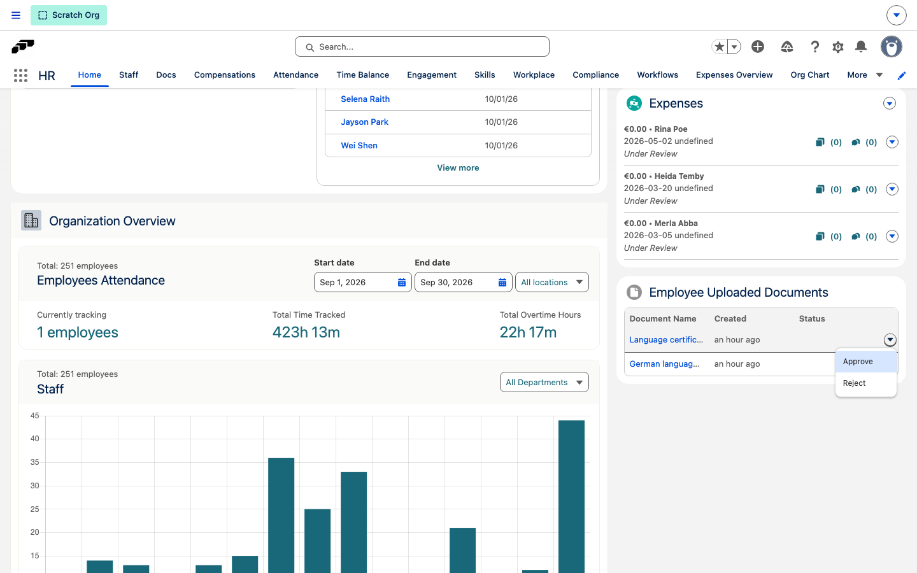Click the View more link
Image resolution: width=917 pixels, height=573 pixels.
458,168
